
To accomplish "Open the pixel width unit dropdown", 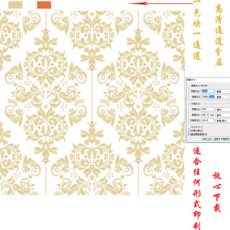I will (223, 91).
